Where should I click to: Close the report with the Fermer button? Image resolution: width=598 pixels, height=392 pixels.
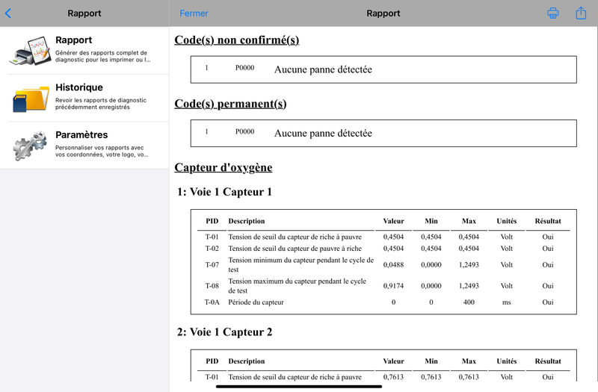(x=194, y=13)
